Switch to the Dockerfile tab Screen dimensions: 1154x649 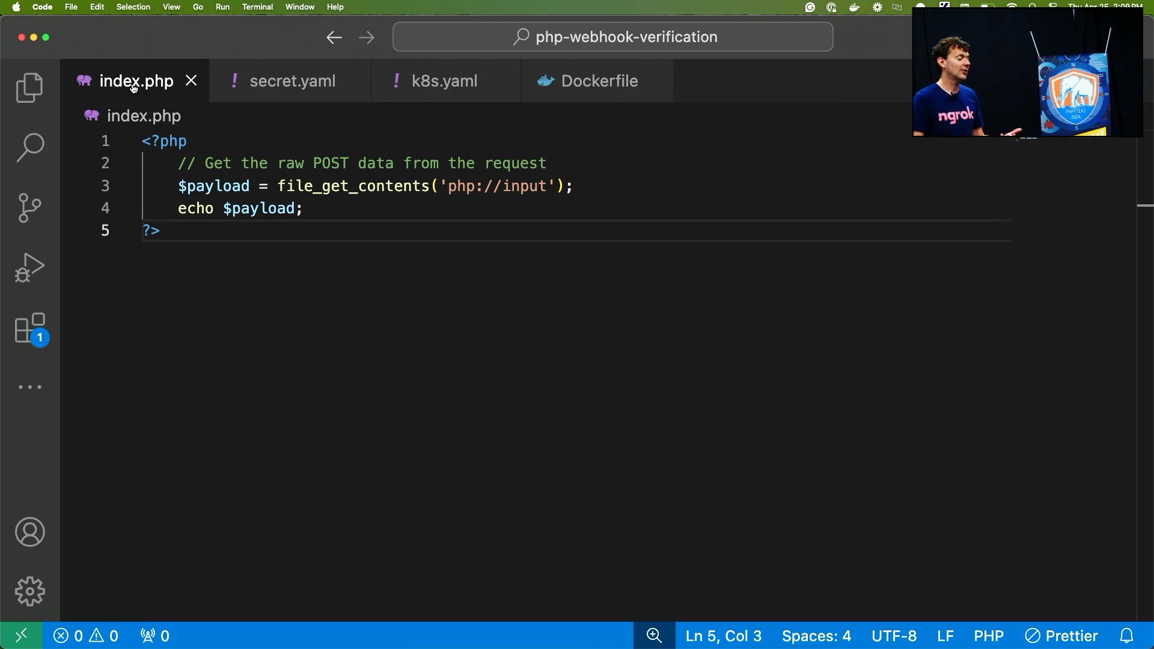coord(599,81)
